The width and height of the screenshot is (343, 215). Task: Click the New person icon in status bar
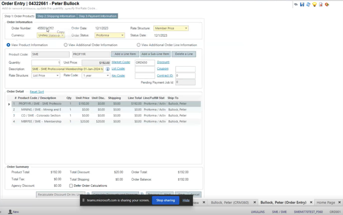tap(10, 212)
